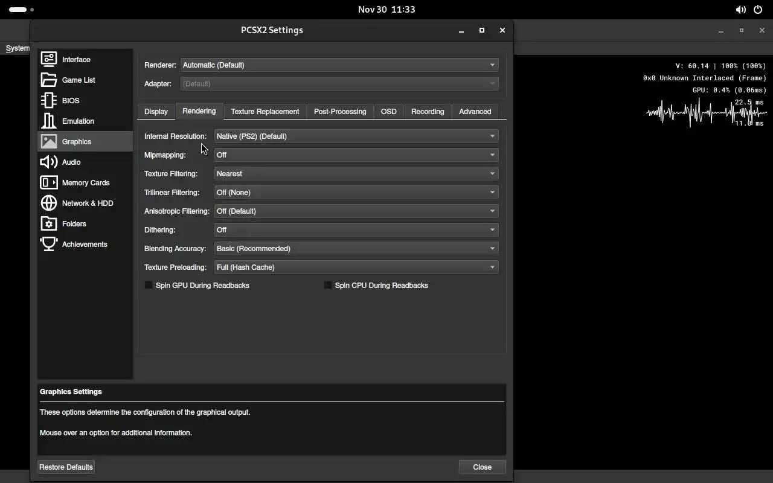Minimize the background PCSX2 main window

coord(721,31)
